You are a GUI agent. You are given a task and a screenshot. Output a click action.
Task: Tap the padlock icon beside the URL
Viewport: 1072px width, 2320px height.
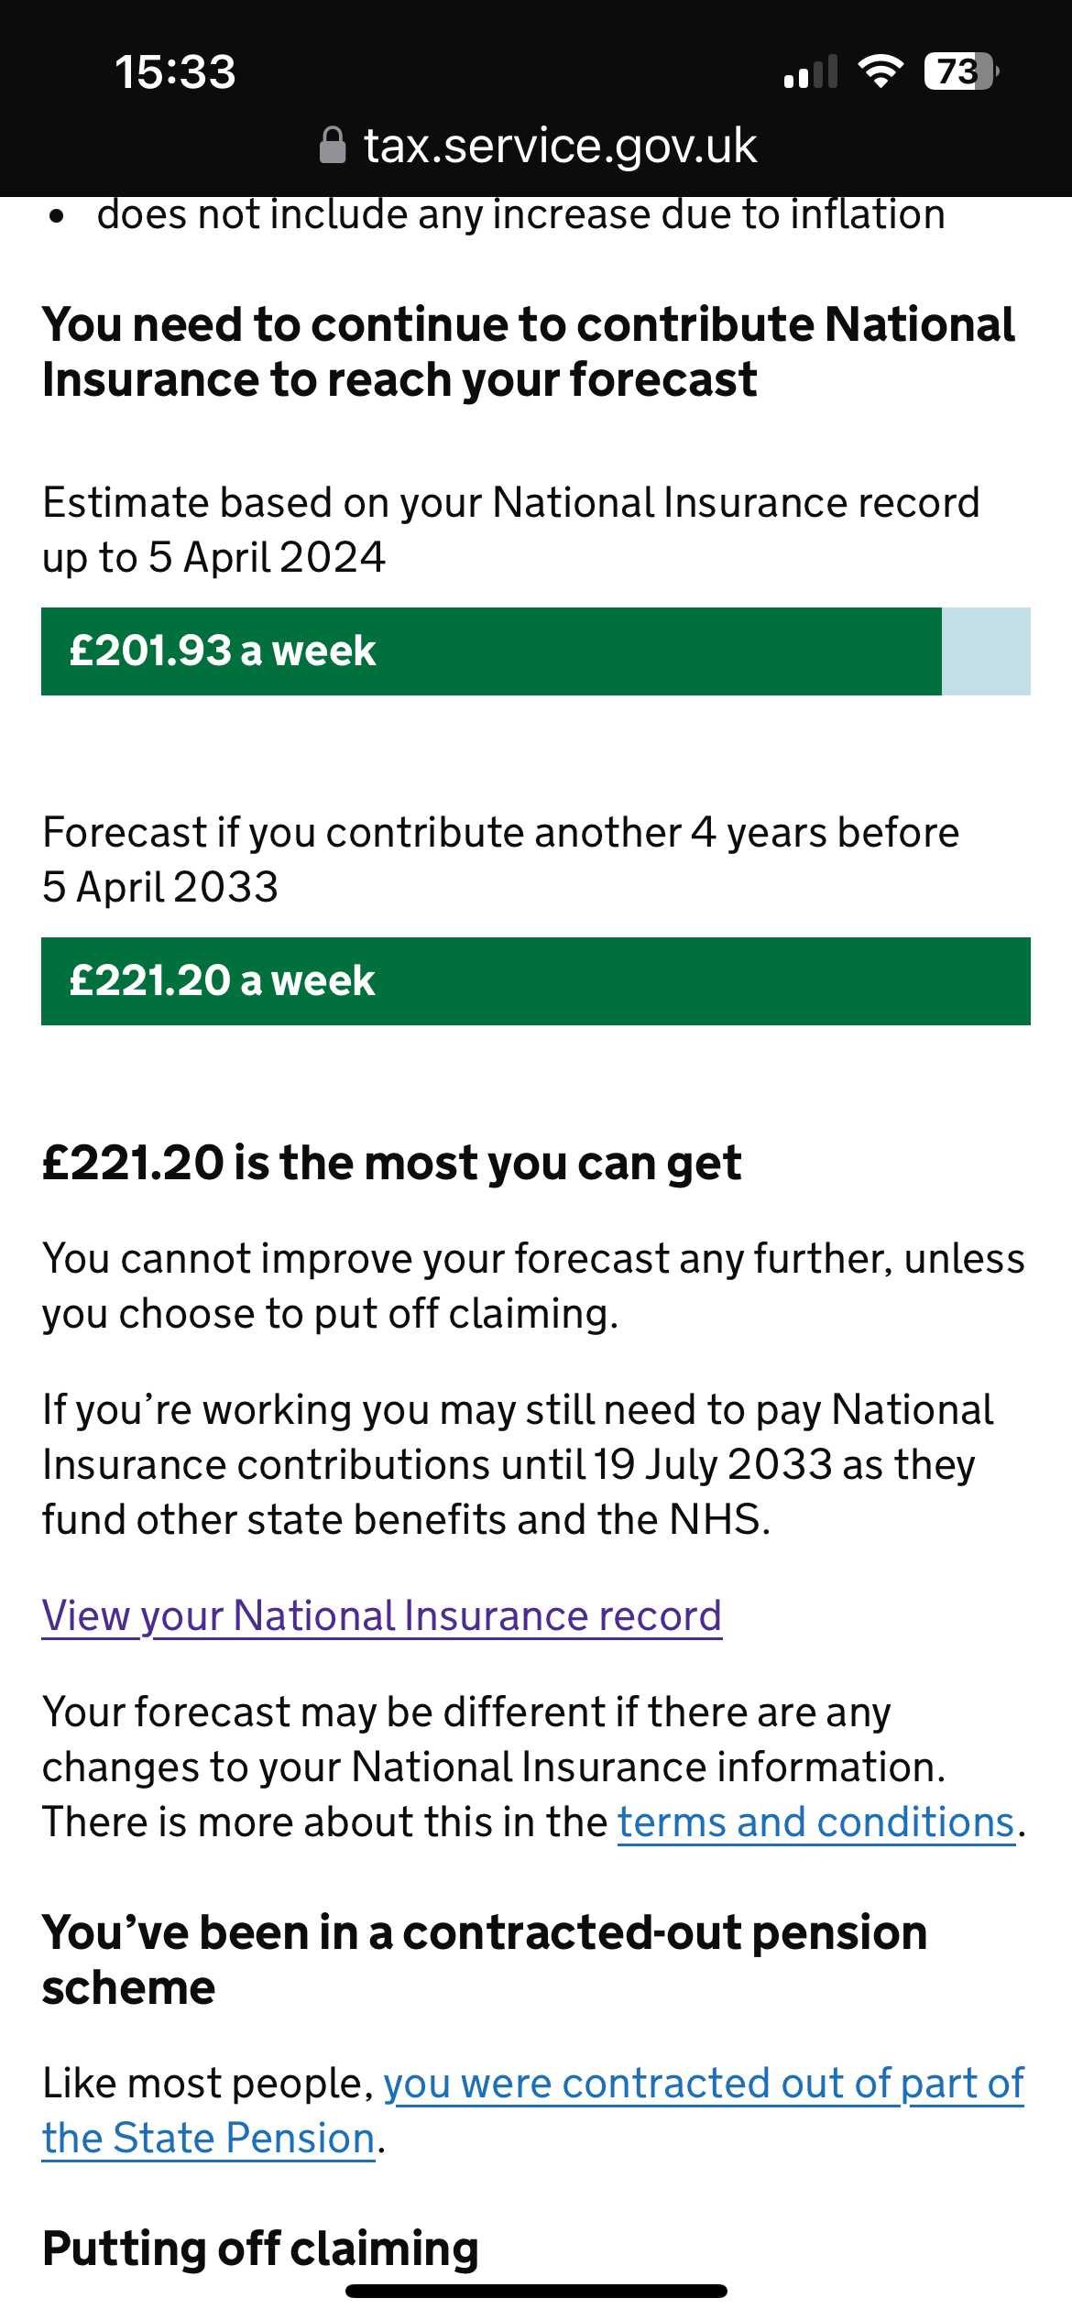pyautogui.click(x=333, y=146)
